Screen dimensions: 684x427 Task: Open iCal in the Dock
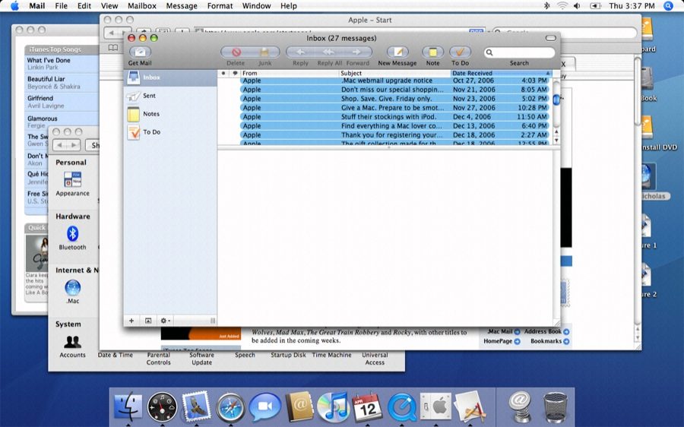[367, 407]
